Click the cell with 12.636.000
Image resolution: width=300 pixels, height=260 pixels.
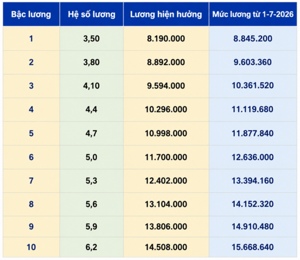click(x=253, y=157)
